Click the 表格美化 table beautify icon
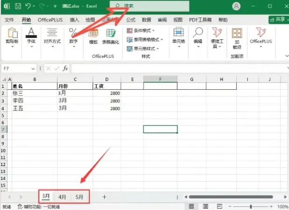The width and height of the screenshot is (289, 210). click(110, 37)
